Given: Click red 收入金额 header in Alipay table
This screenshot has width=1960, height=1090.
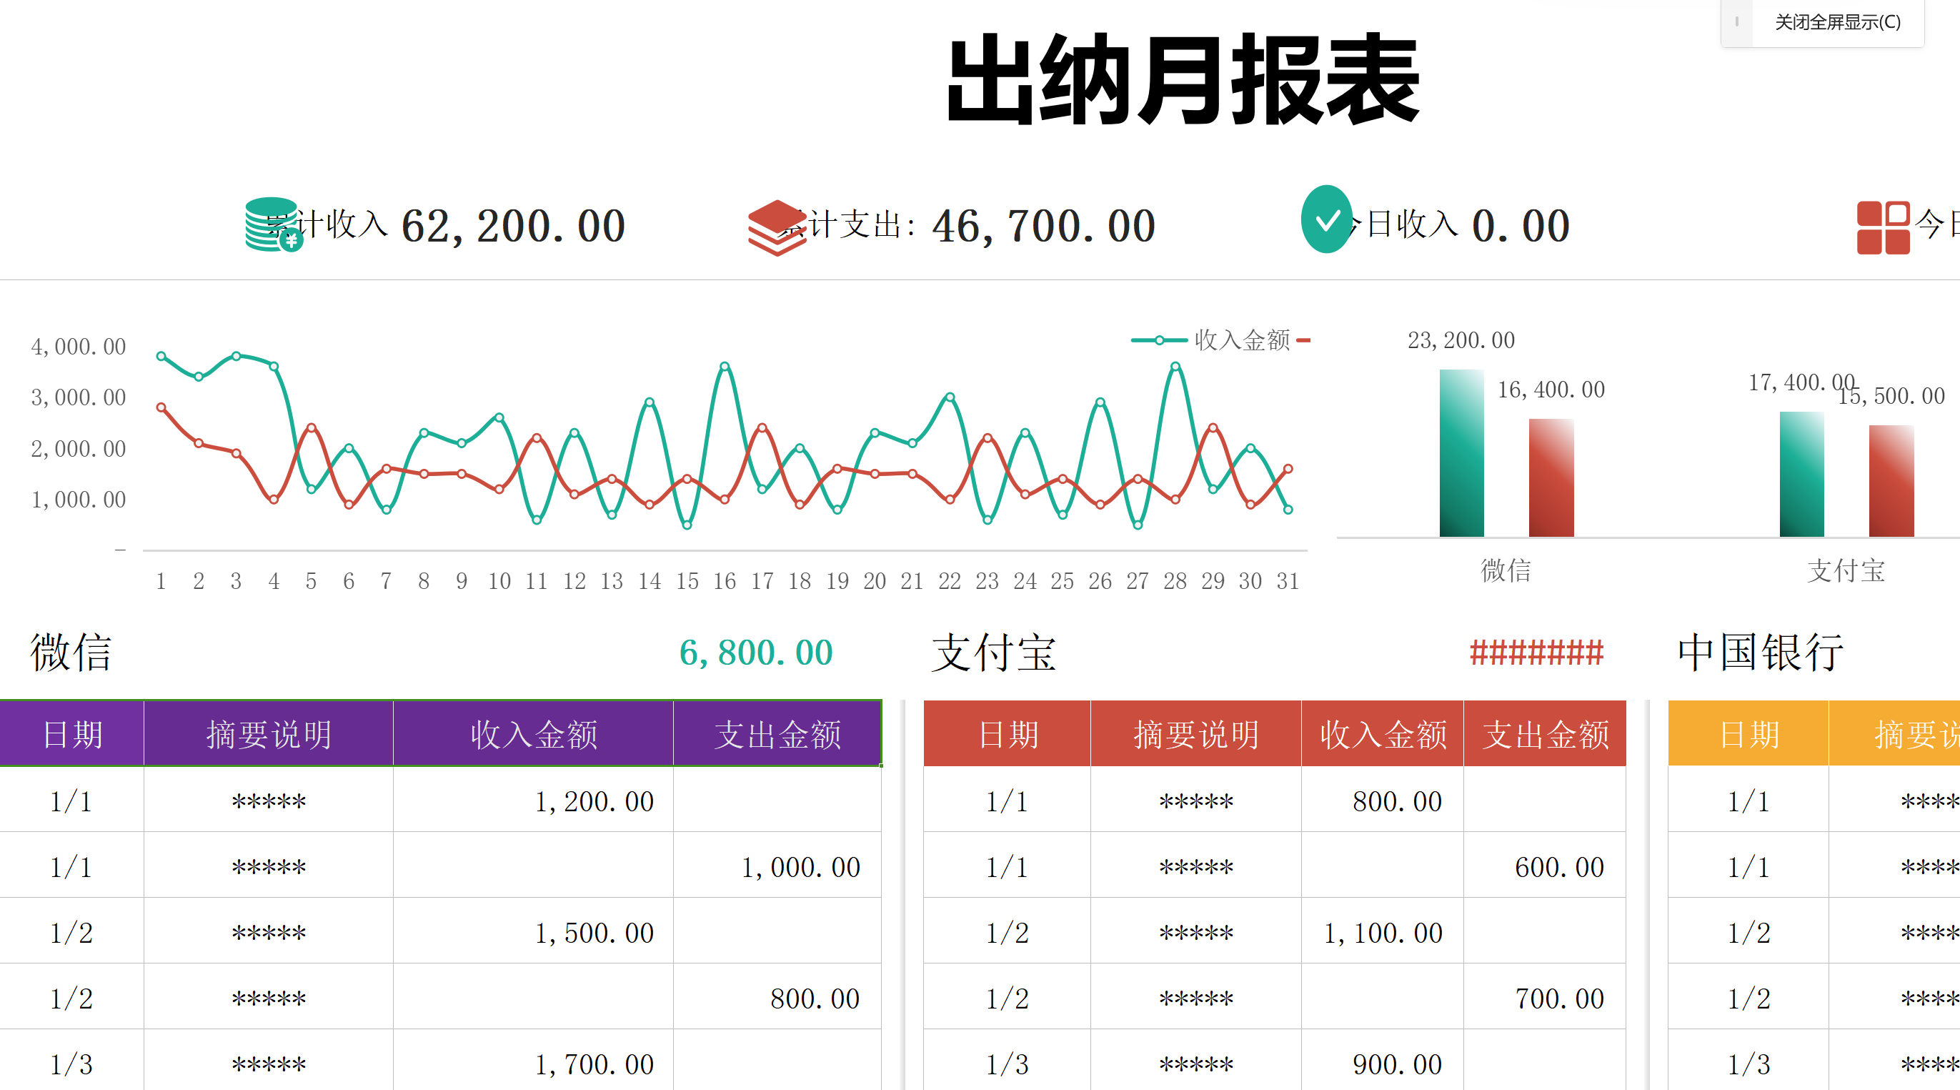Looking at the screenshot, I should (x=1383, y=734).
